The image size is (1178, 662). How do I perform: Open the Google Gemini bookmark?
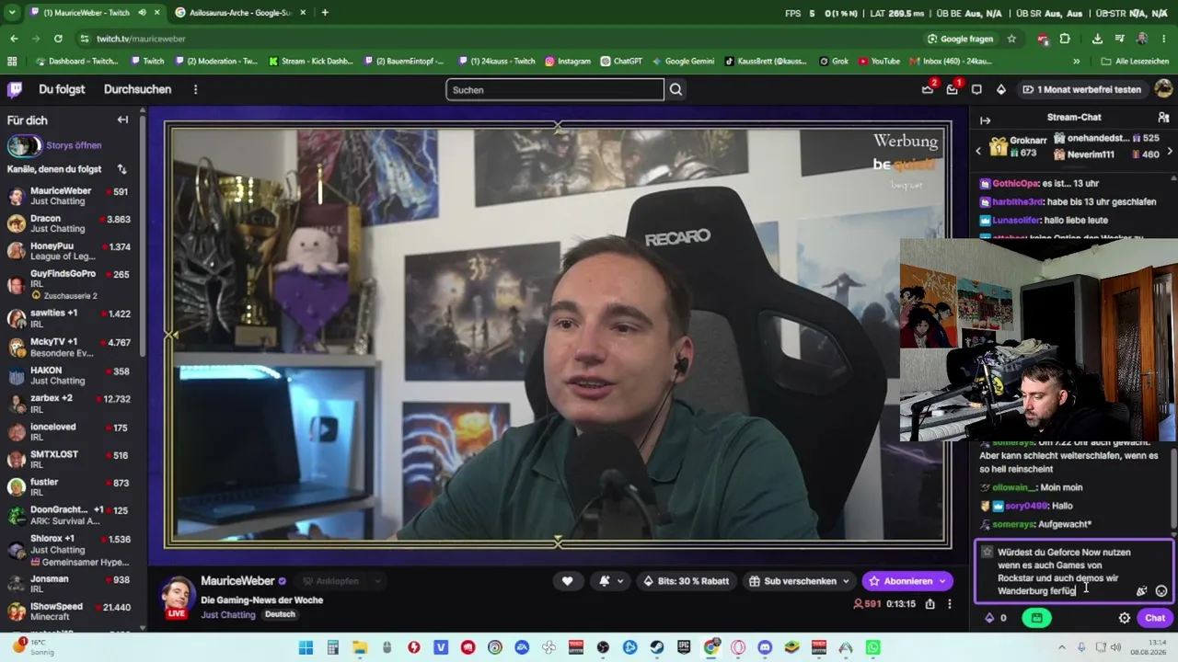tap(682, 62)
